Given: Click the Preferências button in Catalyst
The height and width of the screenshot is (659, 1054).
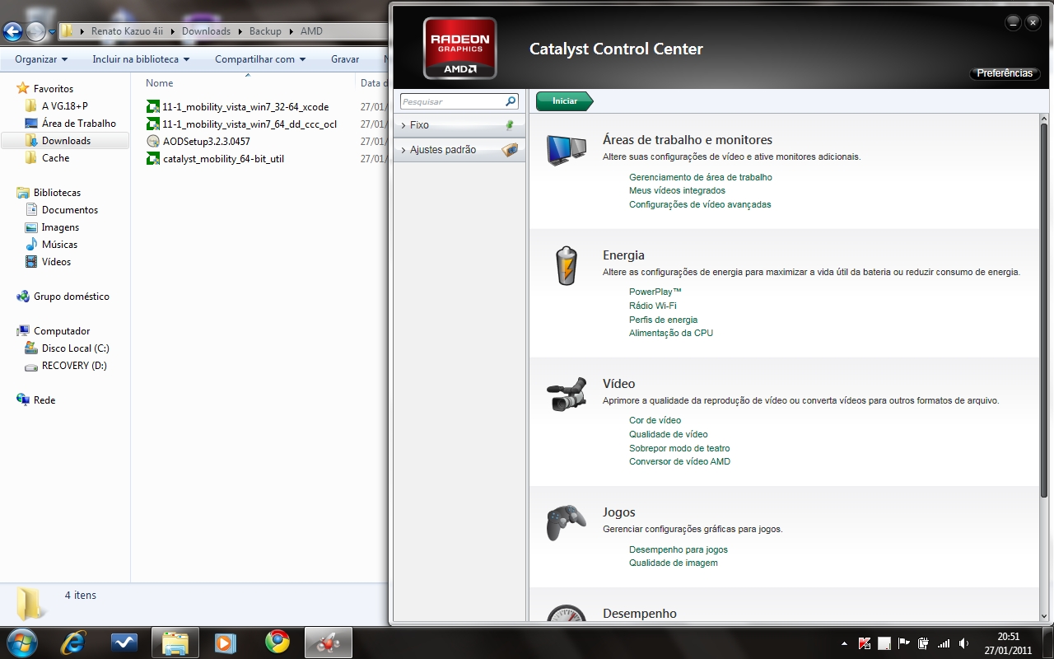Looking at the screenshot, I should [1005, 73].
